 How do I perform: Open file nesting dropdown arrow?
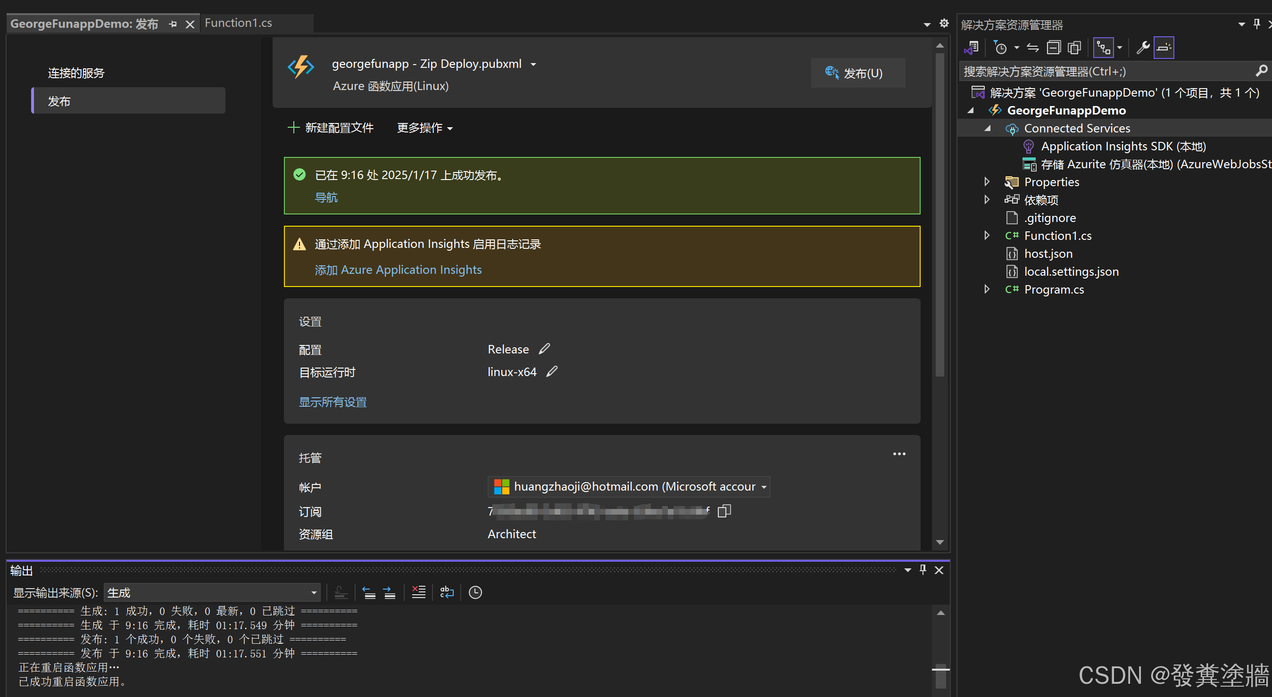tap(1120, 48)
